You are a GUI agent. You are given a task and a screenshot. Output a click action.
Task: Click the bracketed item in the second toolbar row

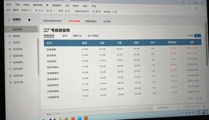(x=16, y=10)
